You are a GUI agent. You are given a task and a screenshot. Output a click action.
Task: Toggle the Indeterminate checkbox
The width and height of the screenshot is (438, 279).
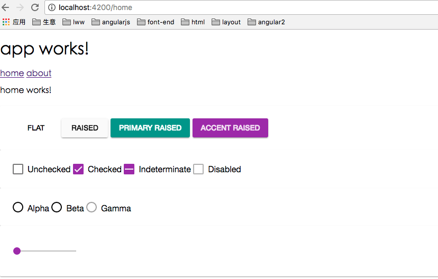tap(129, 169)
